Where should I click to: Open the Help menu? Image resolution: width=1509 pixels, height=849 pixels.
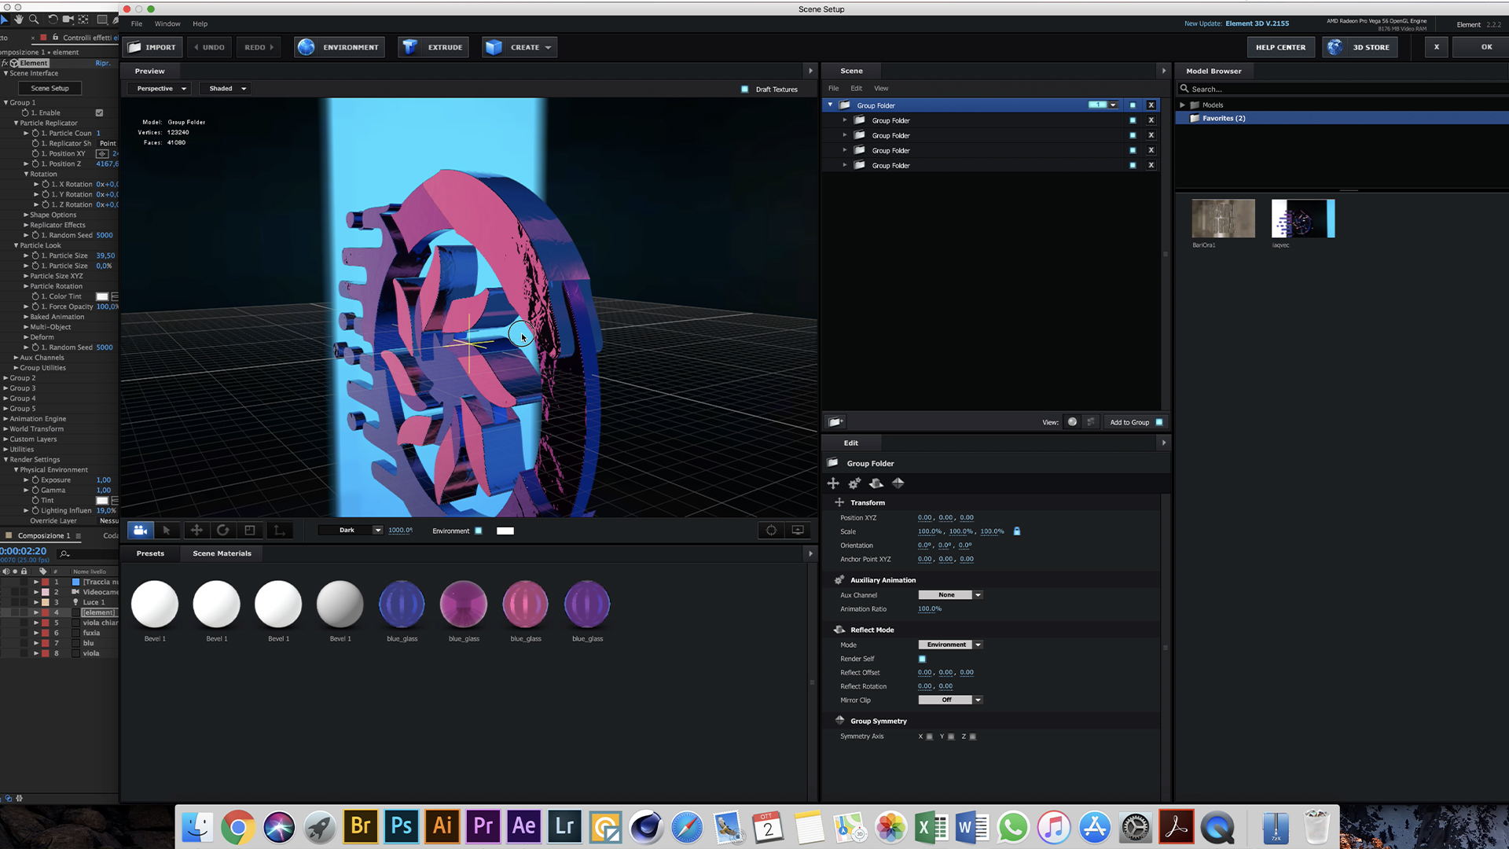coord(200,24)
